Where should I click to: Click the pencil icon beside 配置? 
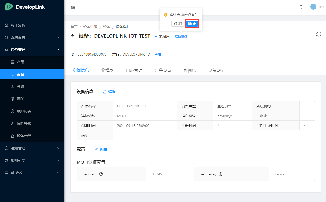pos(96,149)
